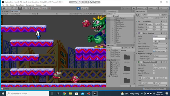The width and height of the screenshot is (170, 96).
Task: Advance the game by one frame with Step
Action: click(x=86, y=8)
